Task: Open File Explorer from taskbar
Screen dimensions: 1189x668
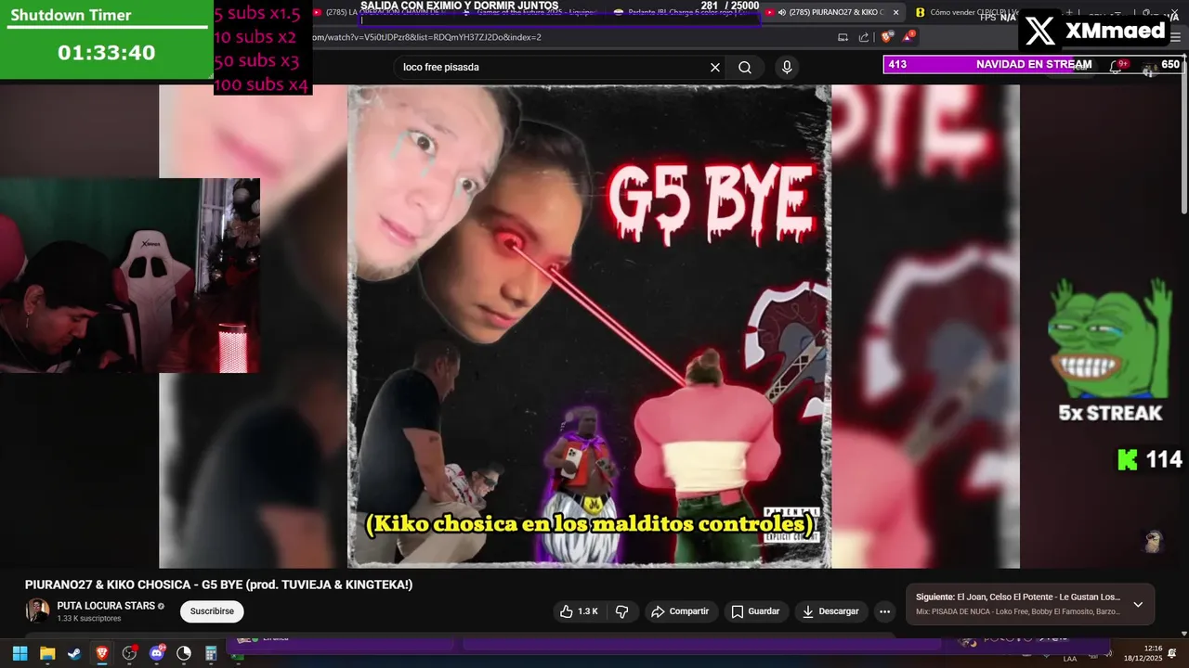Action: pyautogui.click(x=47, y=654)
